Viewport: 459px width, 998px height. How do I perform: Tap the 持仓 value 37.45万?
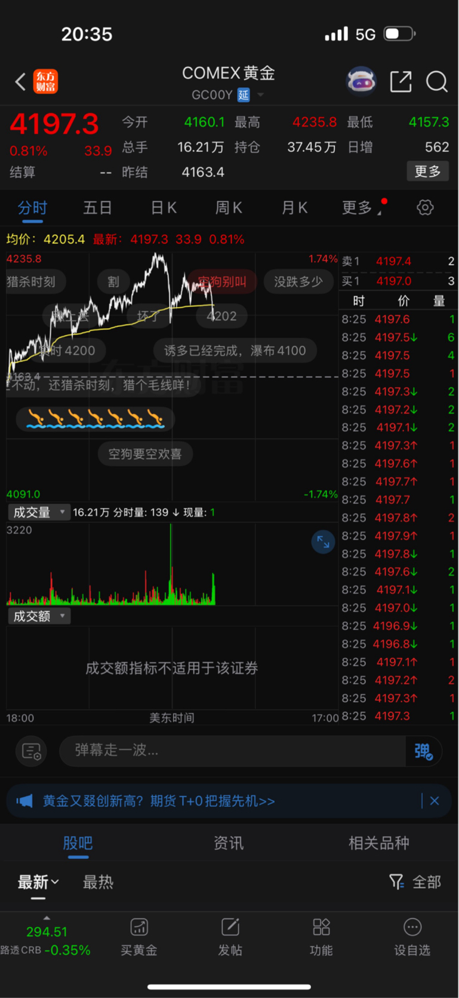(x=312, y=147)
